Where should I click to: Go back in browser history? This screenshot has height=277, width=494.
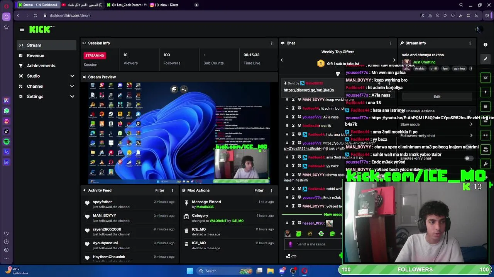(18, 15)
